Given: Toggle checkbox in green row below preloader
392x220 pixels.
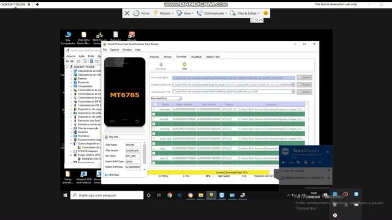Looking at the screenshot, I should pos(154,114).
